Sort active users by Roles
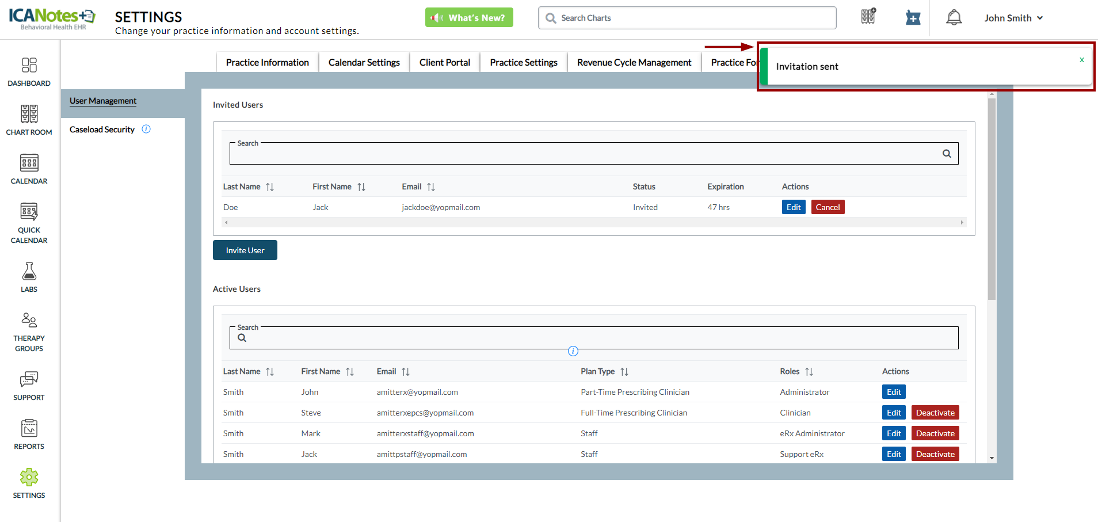Screen dimensions: 1098x522 click(809, 372)
